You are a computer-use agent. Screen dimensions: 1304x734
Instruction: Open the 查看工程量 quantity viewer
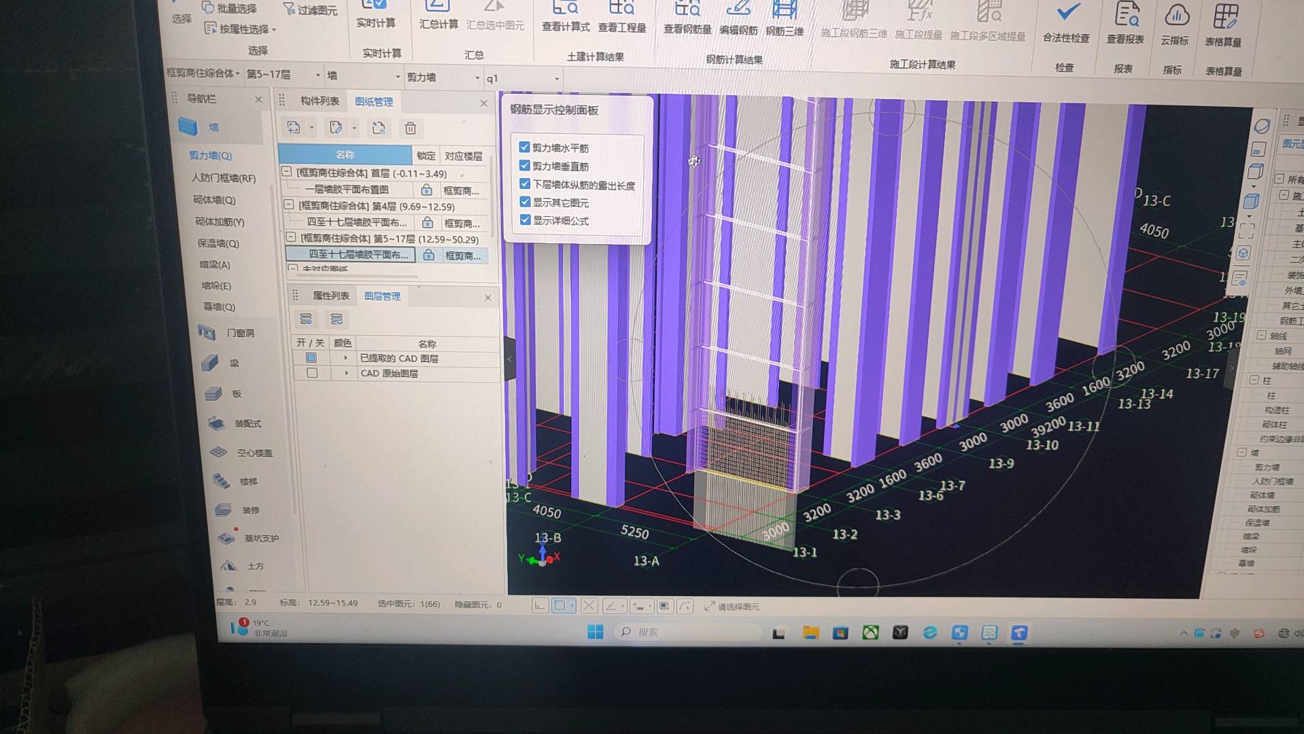(621, 18)
